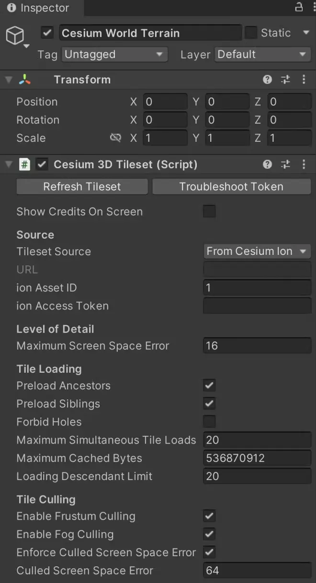Open Transform component kebab menu
Image resolution: width=316 pixels, height=583 pixels.
304,80
